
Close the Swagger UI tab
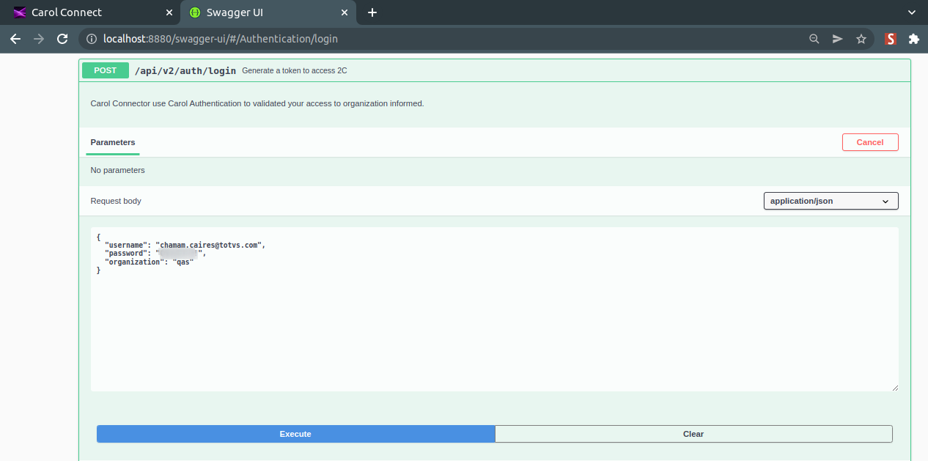pyautogui.click(x=345, y=12)
